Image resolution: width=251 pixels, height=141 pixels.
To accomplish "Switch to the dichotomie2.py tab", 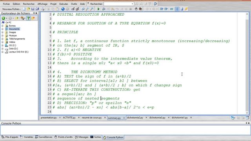I will [135, 117].
